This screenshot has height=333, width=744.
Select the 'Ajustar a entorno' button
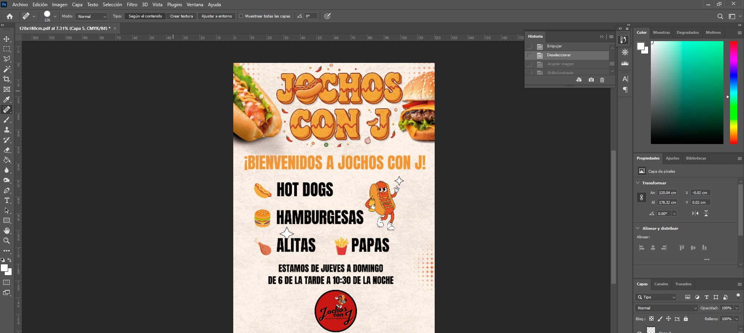click(217, 16)
